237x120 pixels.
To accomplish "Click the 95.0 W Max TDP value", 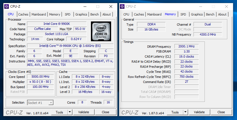I will tap(80, 29).
